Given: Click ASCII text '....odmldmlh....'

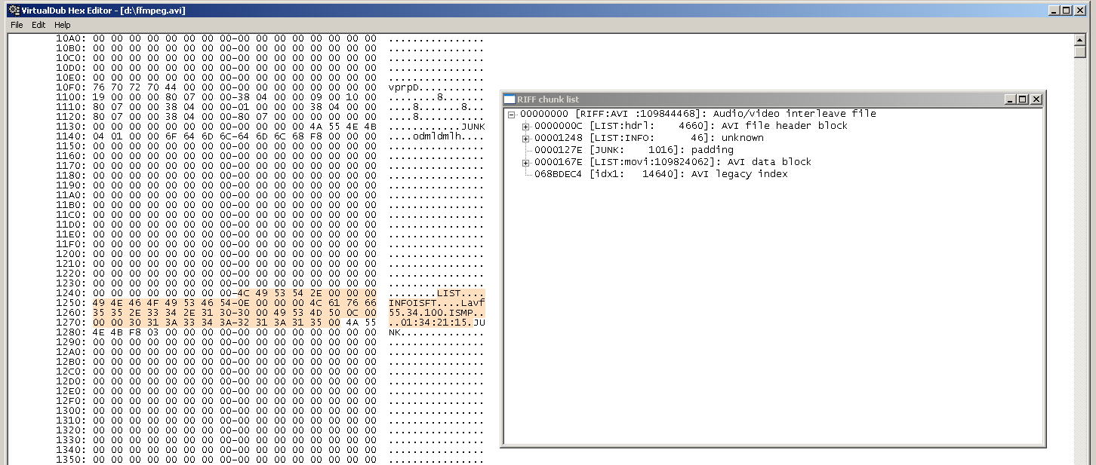Looking at the screenshot, I should coord(436,136).
